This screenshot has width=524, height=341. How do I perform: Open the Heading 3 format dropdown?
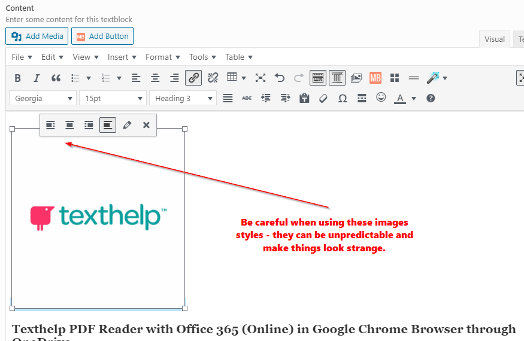[x=183, y=98]
